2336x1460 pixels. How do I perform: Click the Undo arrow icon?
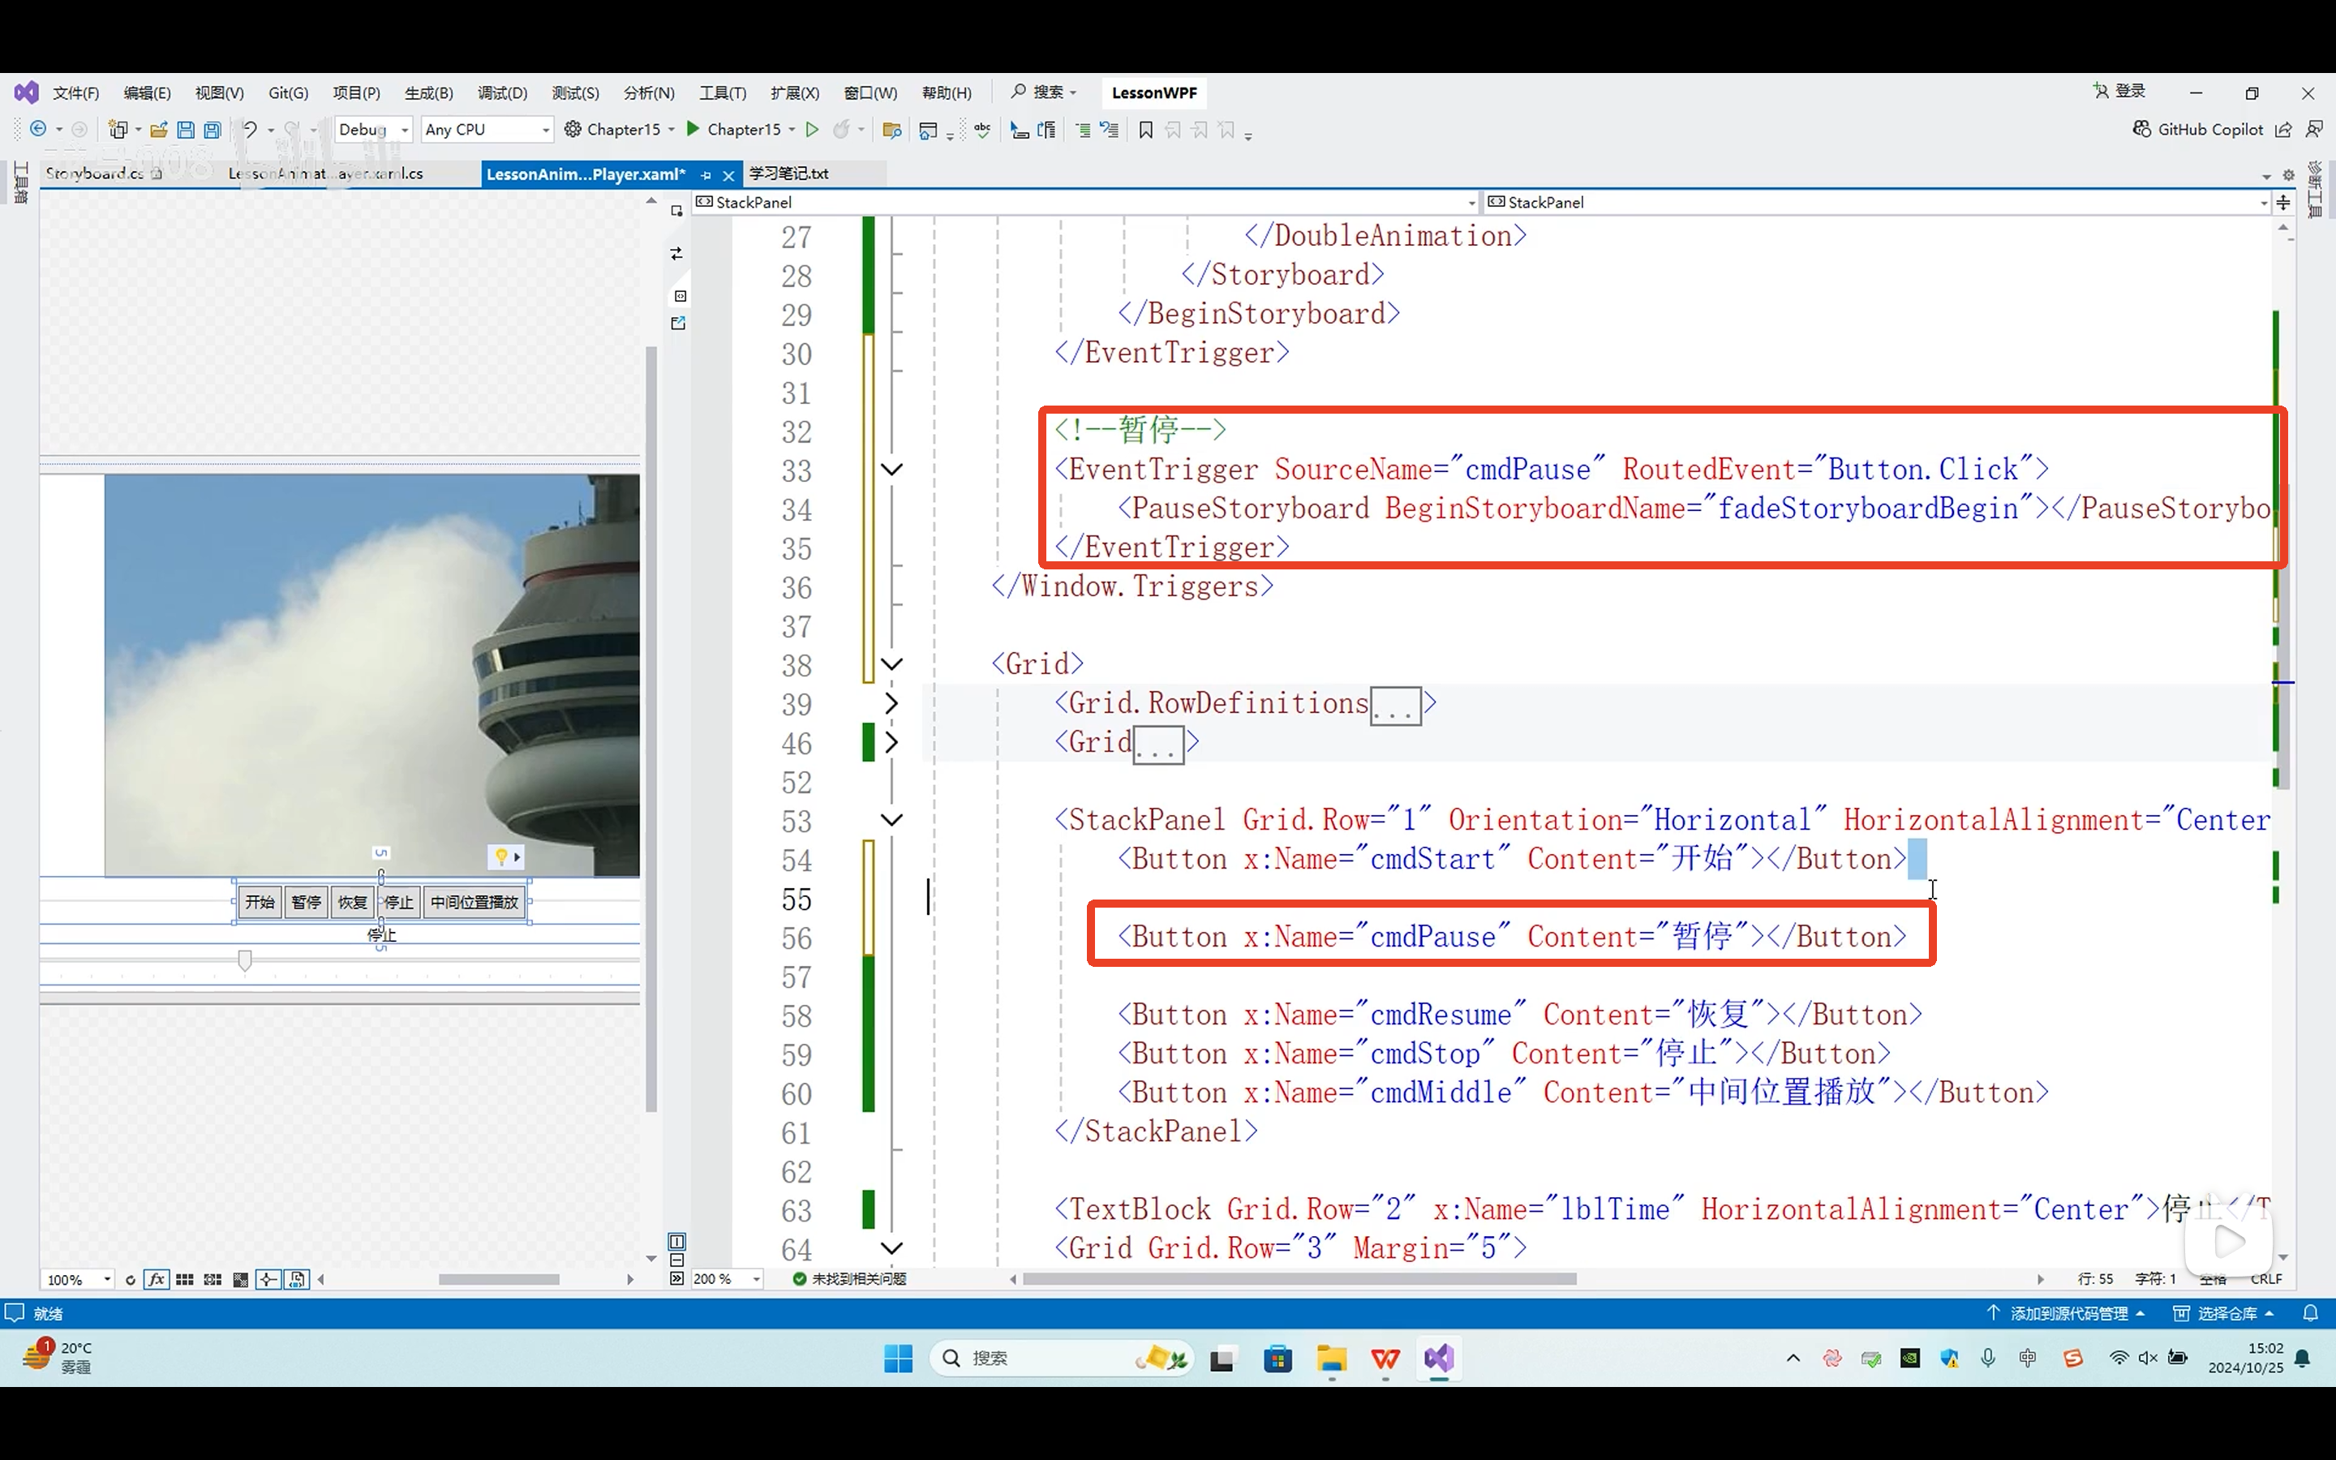tap(249, 130)
